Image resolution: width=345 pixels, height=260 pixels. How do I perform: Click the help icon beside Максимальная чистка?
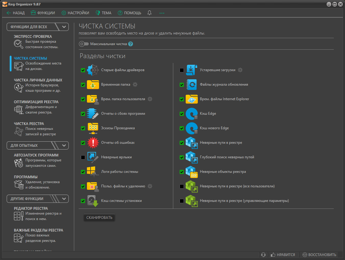point(131,44)
